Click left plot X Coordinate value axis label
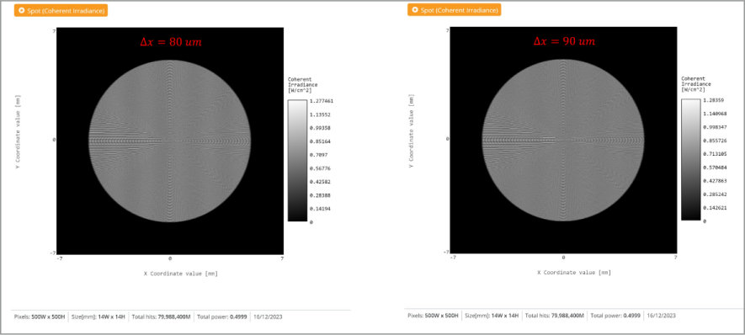The image size is (745, 335). tap(181, 274)
